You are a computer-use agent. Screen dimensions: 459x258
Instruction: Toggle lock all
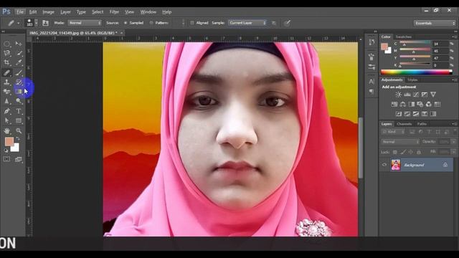(x=419, y=152)
